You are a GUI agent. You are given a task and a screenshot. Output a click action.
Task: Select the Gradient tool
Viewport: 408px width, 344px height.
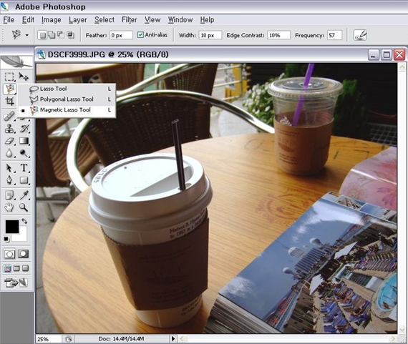pos(24,141)
